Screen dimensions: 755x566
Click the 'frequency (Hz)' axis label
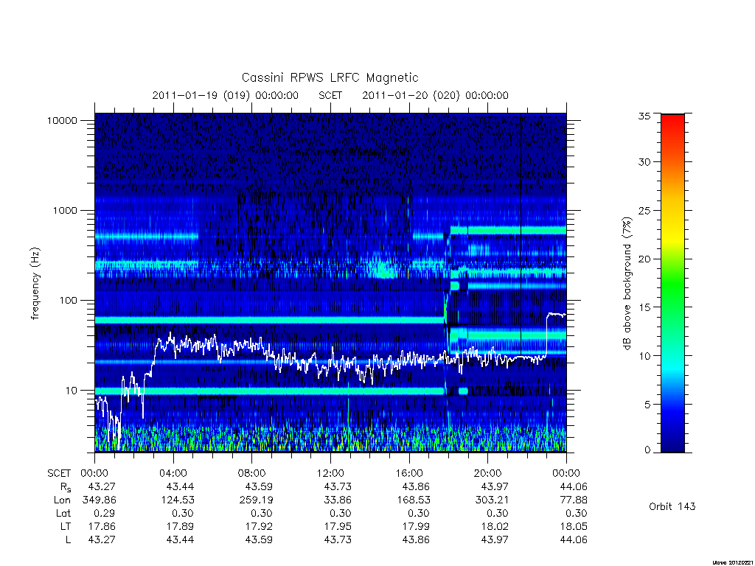[35, 284]
